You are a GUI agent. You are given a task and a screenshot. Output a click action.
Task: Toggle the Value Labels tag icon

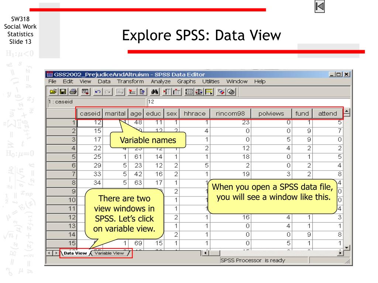point(221,92)
